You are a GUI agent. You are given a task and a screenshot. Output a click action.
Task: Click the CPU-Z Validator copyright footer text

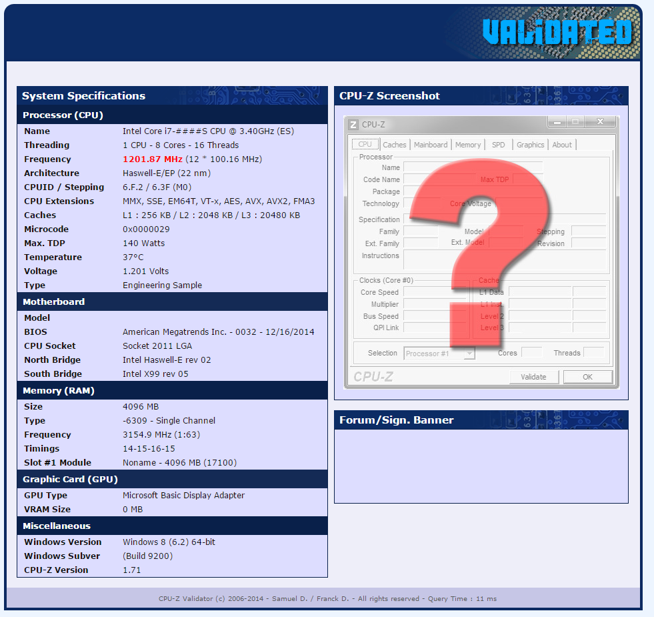pos(327,598)
